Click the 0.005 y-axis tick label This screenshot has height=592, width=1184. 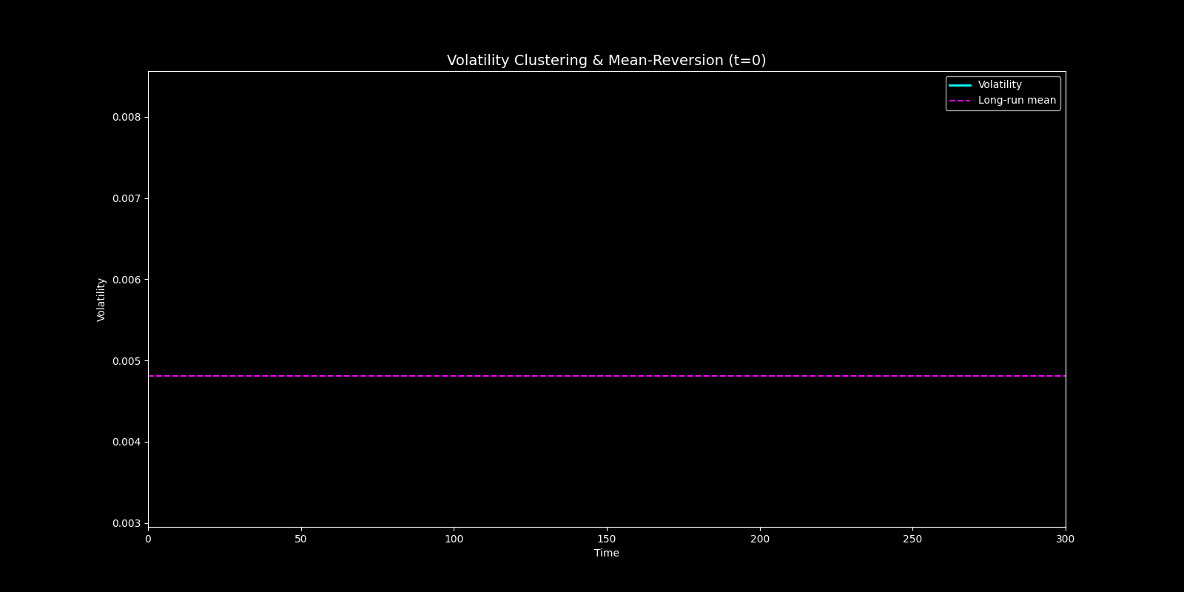tap(126, 361)
